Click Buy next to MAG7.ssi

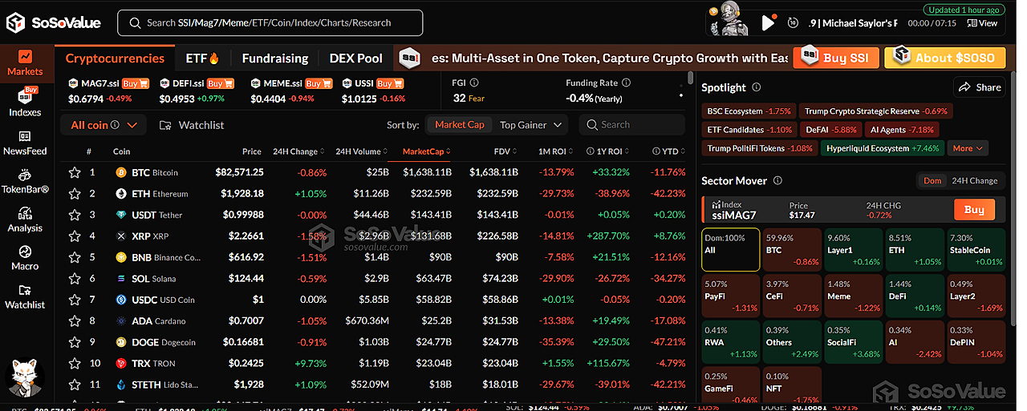coord(136,83)
